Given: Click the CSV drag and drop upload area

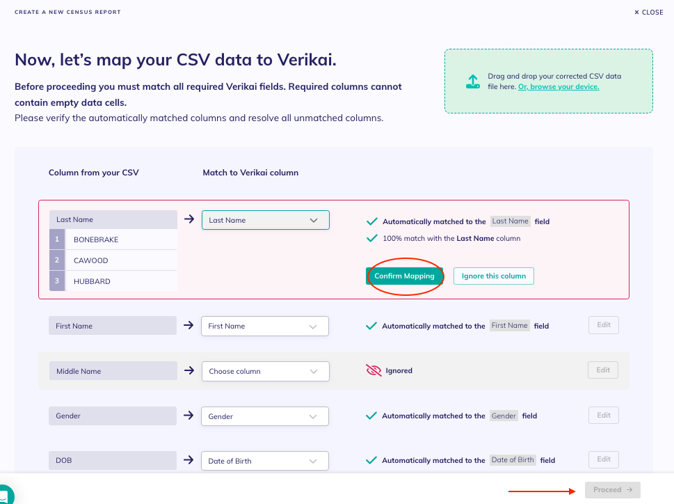Looking at the screenshot, I should point(549,81).
